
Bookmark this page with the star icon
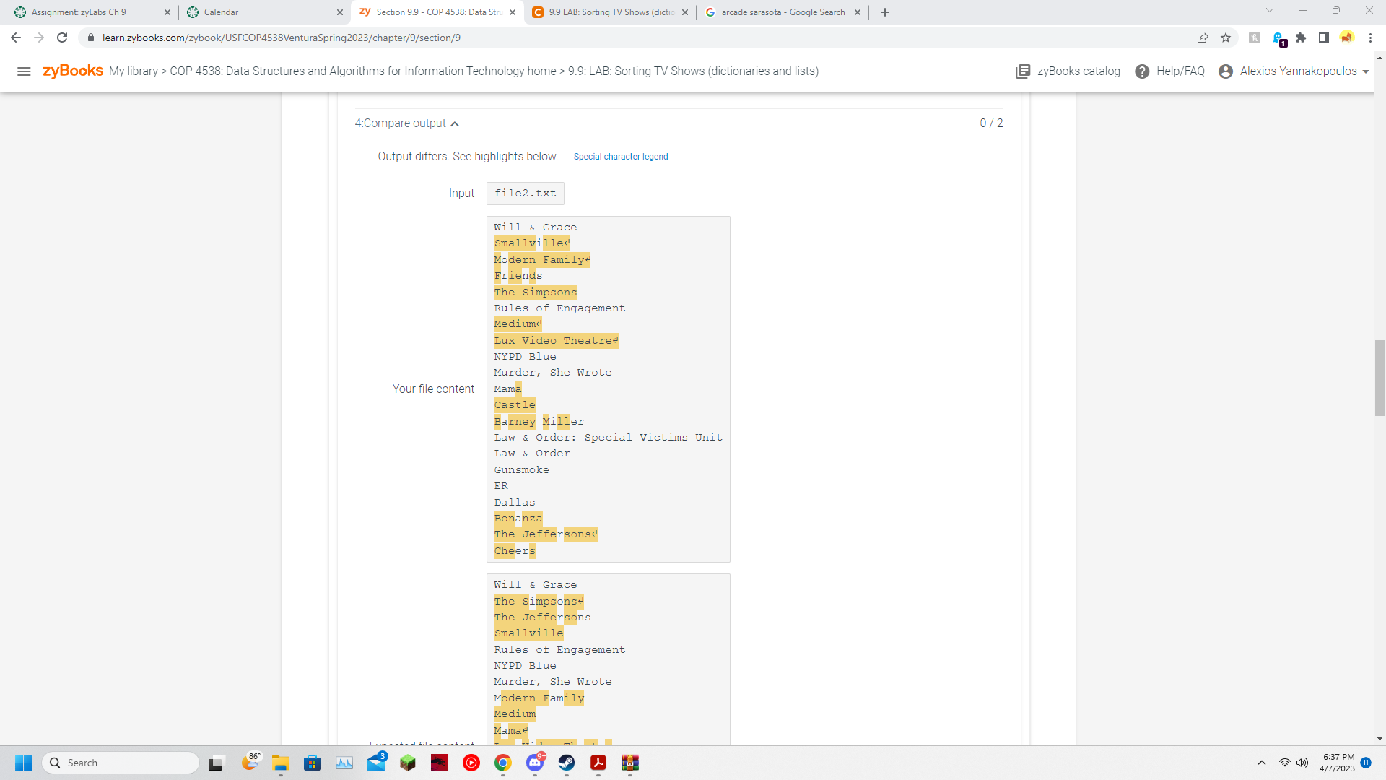[1225, 38]
